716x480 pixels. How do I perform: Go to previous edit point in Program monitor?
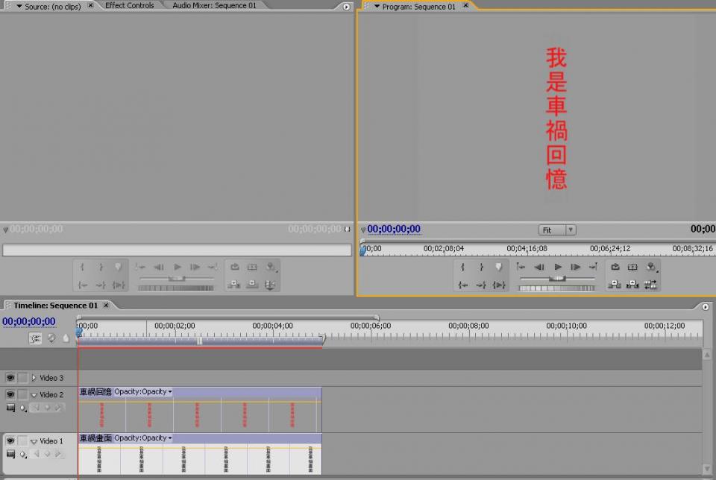pyautogui.click(x=521, y=267)
